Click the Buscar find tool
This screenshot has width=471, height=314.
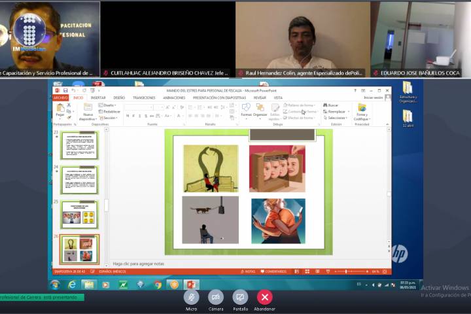[331, 105]
